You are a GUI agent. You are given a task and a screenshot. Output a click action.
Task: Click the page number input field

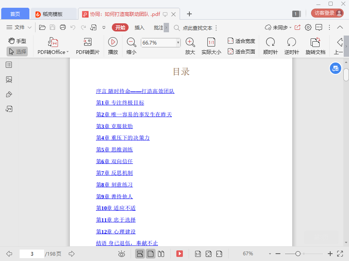coord(32,254)
